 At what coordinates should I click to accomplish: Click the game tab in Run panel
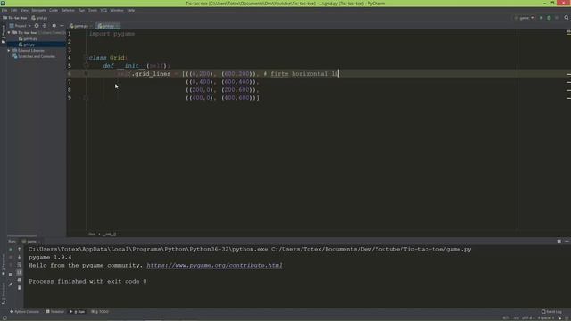coord(29,242)
